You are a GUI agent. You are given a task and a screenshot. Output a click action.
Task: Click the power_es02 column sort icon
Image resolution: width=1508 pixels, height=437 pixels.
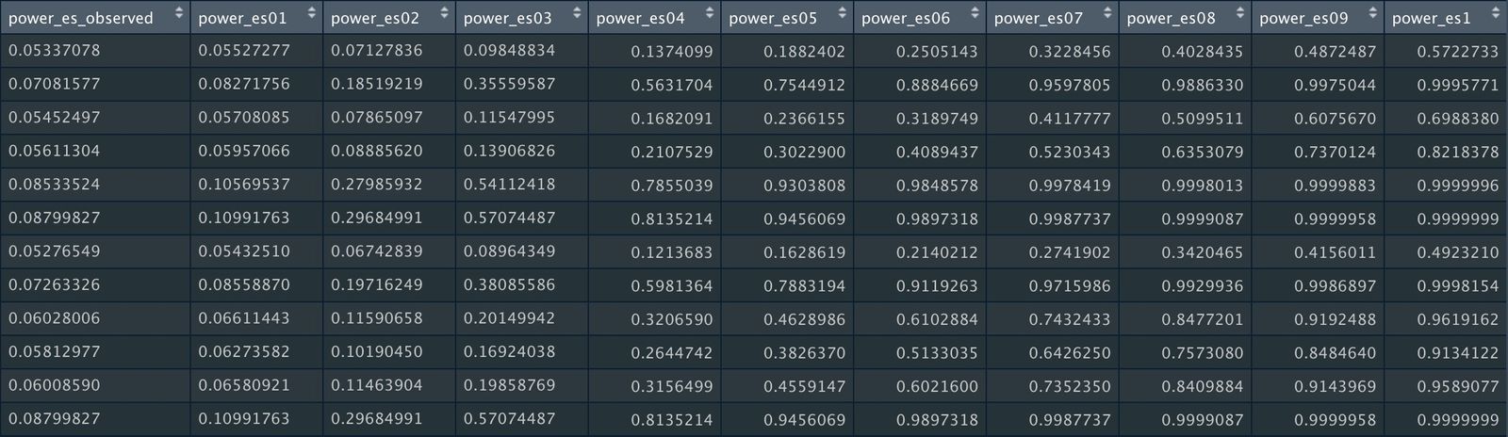(x=445, y=14)
